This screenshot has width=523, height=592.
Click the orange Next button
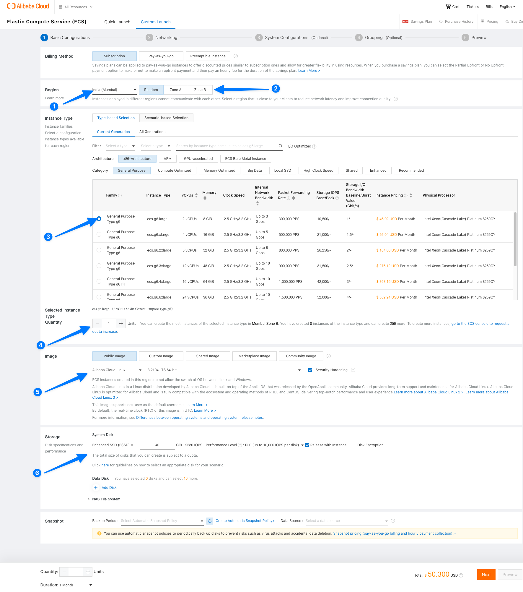click(x=486, y=575)
